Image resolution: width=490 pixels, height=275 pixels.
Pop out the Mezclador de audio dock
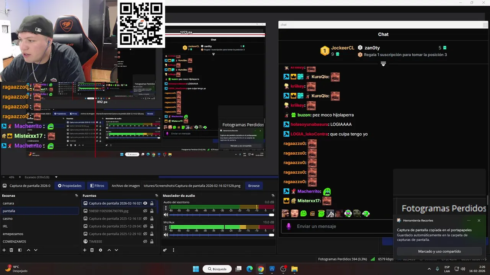tap(273, 196)
